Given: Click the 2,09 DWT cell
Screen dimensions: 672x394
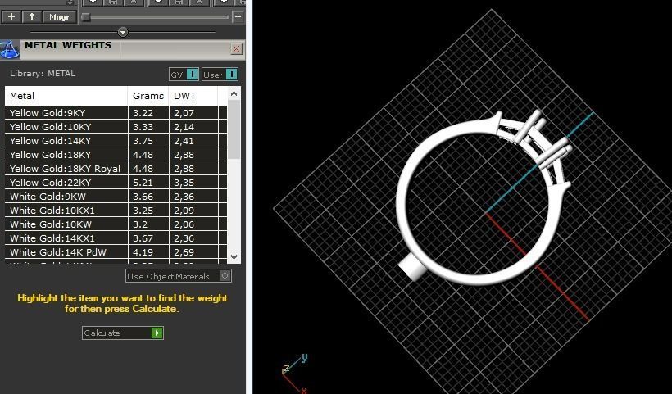Looking at the screenshot, I should (x=193, y=211).
